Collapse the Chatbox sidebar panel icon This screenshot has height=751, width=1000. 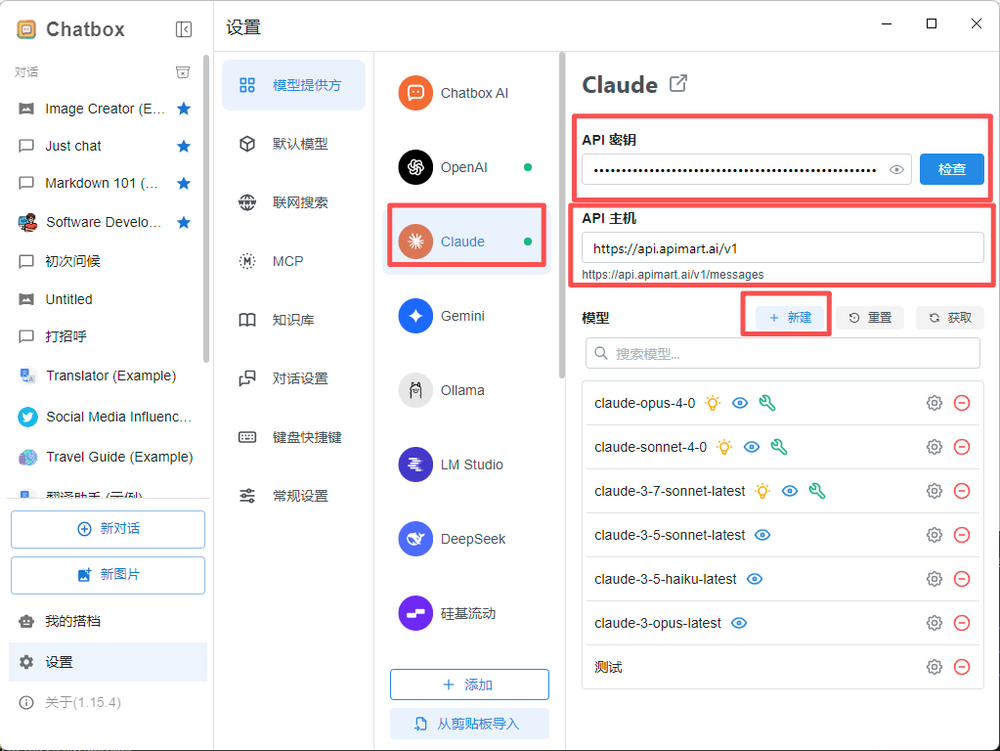(x=184, y=29)
